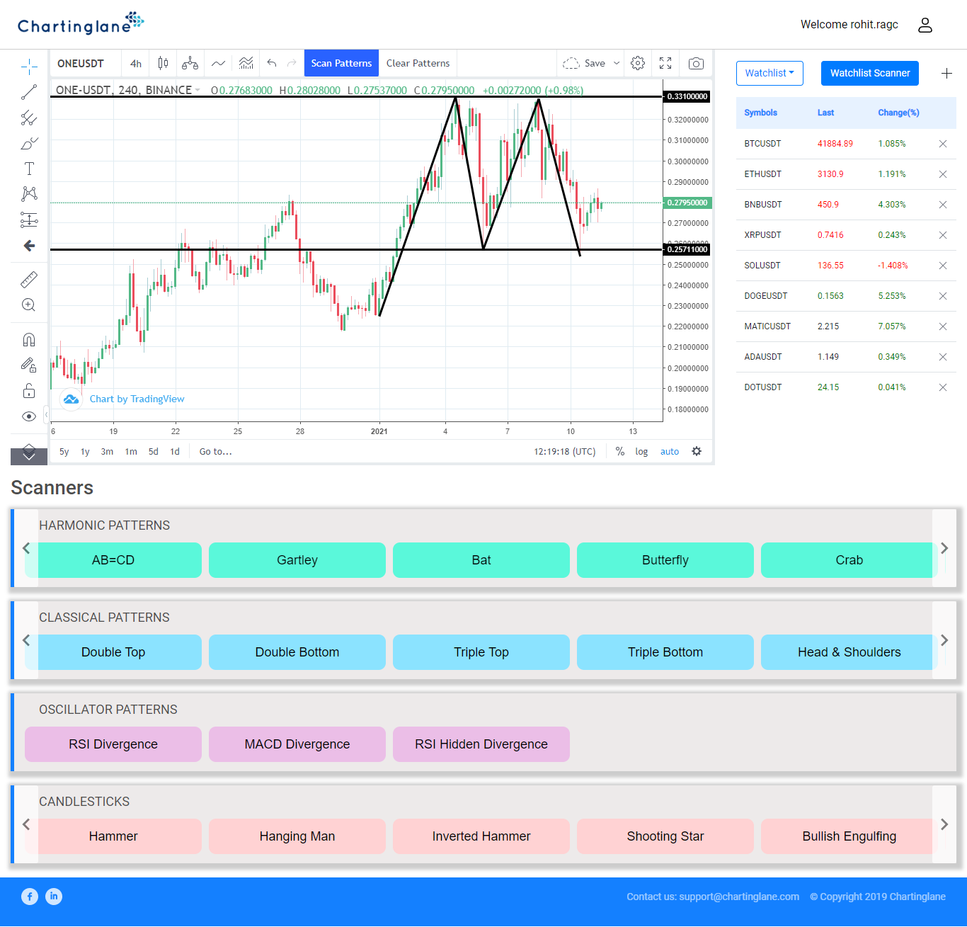Collapse the drawing toolbar bottom chevron
Image resolution: width=967 pixels, height=927 pixels.
(x=29, y=457)
